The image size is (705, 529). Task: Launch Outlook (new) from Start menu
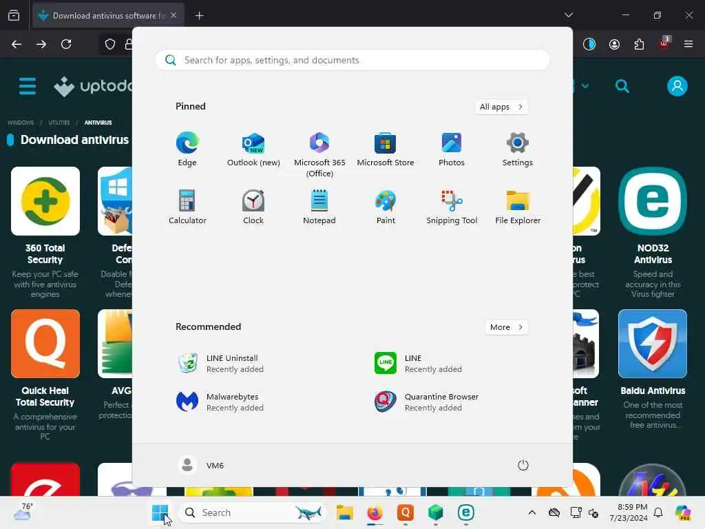[253, 149]
